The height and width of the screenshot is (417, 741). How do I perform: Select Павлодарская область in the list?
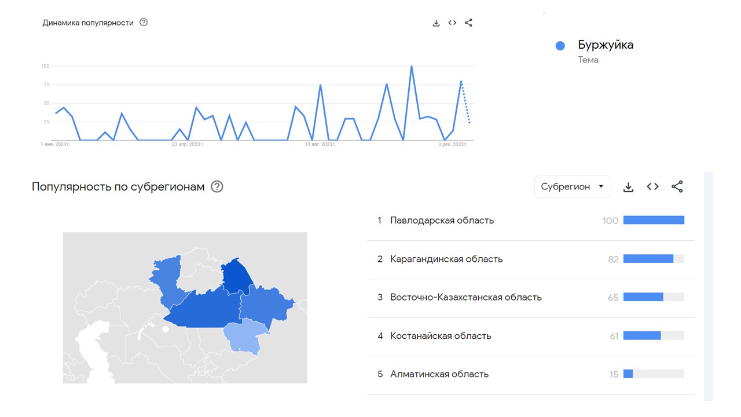click(x=442, y=220)
